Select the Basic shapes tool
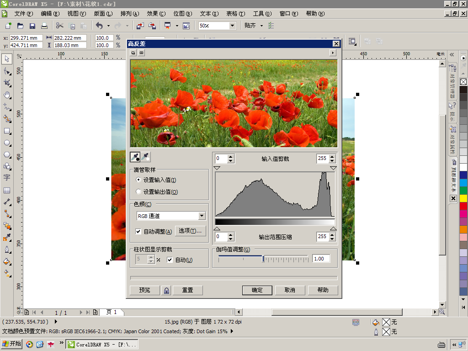 (x=7, y=166)
